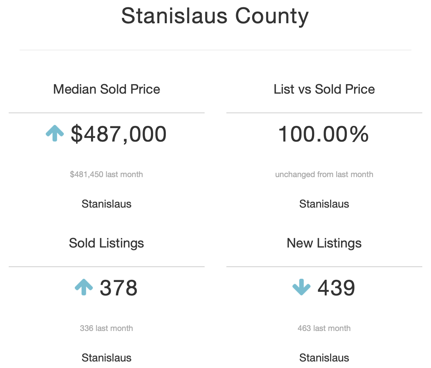Select the Stanislaus County heading
Screen dimensions: 431x368
[x=215, y=16]
